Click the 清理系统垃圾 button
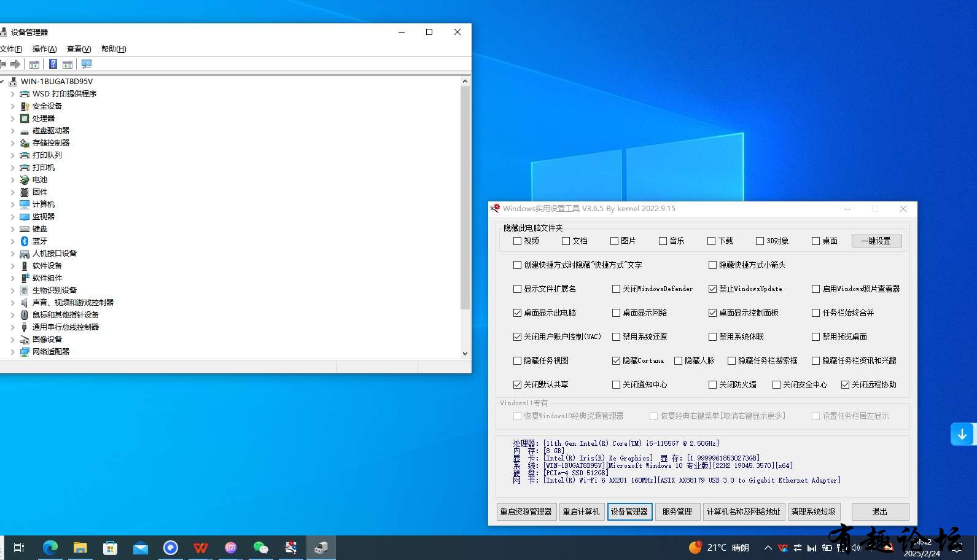Viewport: 977px width, 560px height. 814,511
